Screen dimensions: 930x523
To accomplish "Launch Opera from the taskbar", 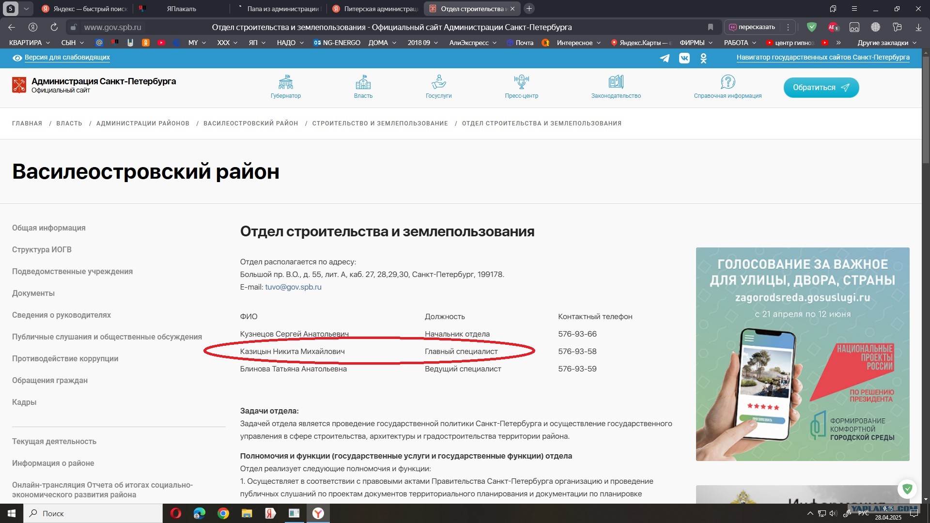I will (176, 513).
